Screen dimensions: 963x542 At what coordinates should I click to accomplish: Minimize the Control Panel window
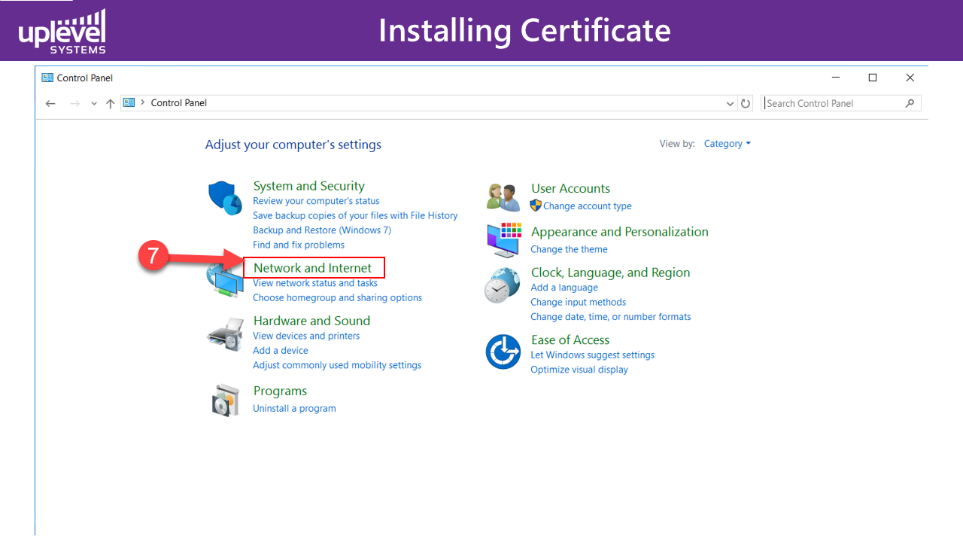click(x=836, y=78)
